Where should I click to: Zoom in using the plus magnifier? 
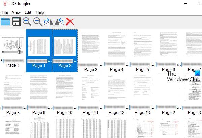click(x=27, y=22)
